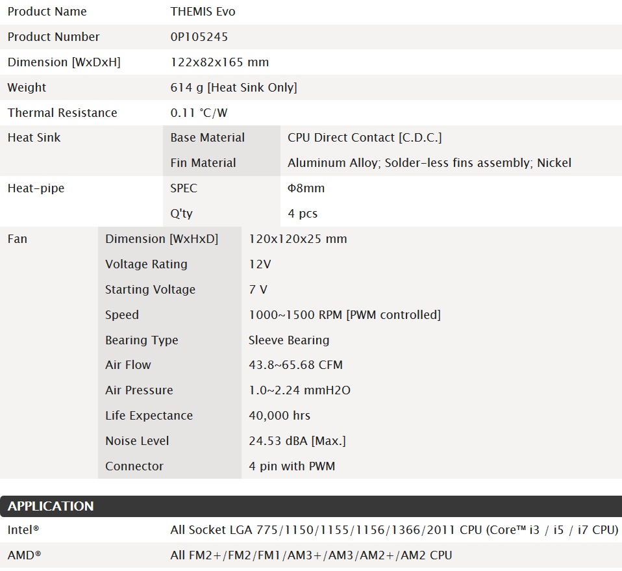Select the '122x82x165 mm' dimension value
Image resolution: width=622 pixels, height=571 pixels.
pyautogui.click(x=219, y=62)
